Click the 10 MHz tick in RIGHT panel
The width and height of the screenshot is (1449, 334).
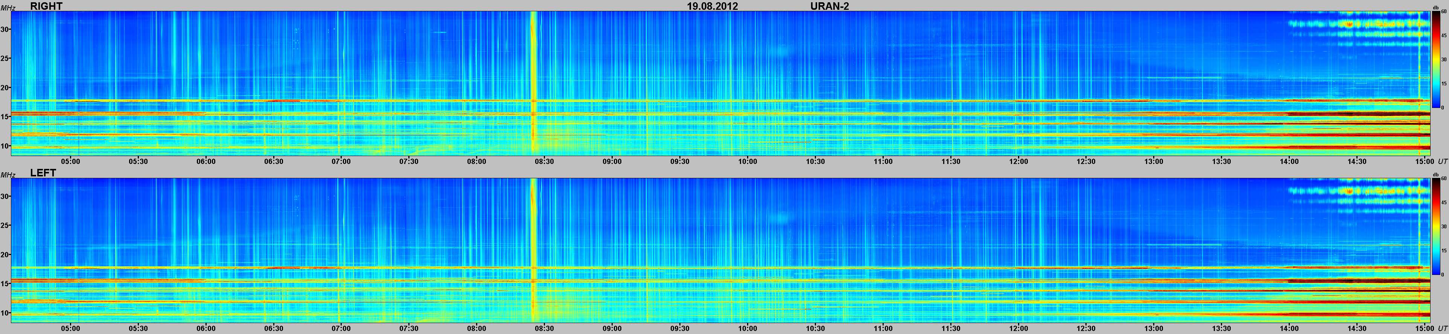[6, 146]
